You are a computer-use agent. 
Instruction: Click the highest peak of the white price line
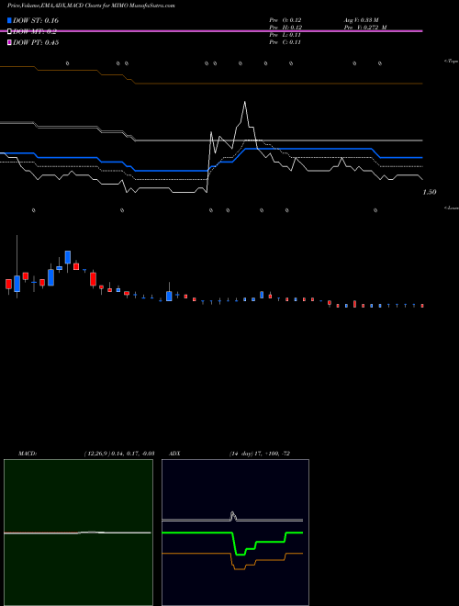[x=244, y=102]
